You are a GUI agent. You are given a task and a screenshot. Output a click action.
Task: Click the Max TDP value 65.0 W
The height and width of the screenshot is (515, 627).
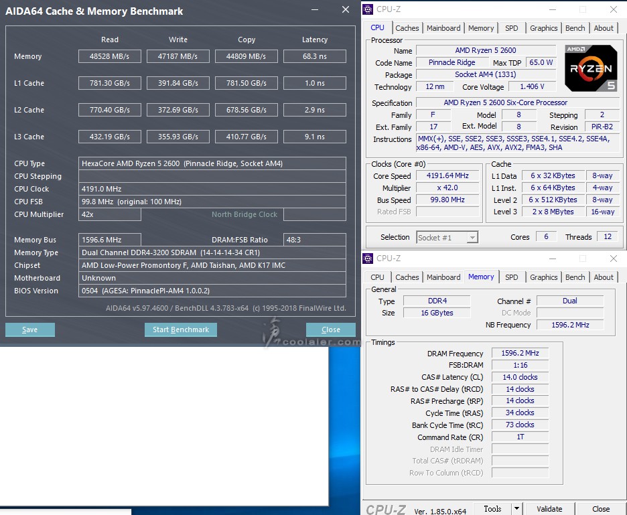coord(541,62)
